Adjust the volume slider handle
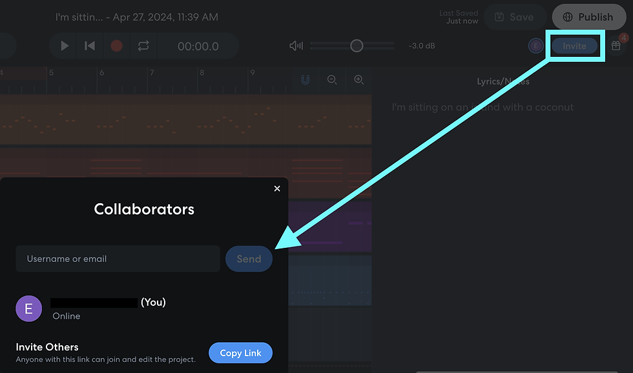The height and width of the screenshot is (373, 633). [x=356, y=45]
